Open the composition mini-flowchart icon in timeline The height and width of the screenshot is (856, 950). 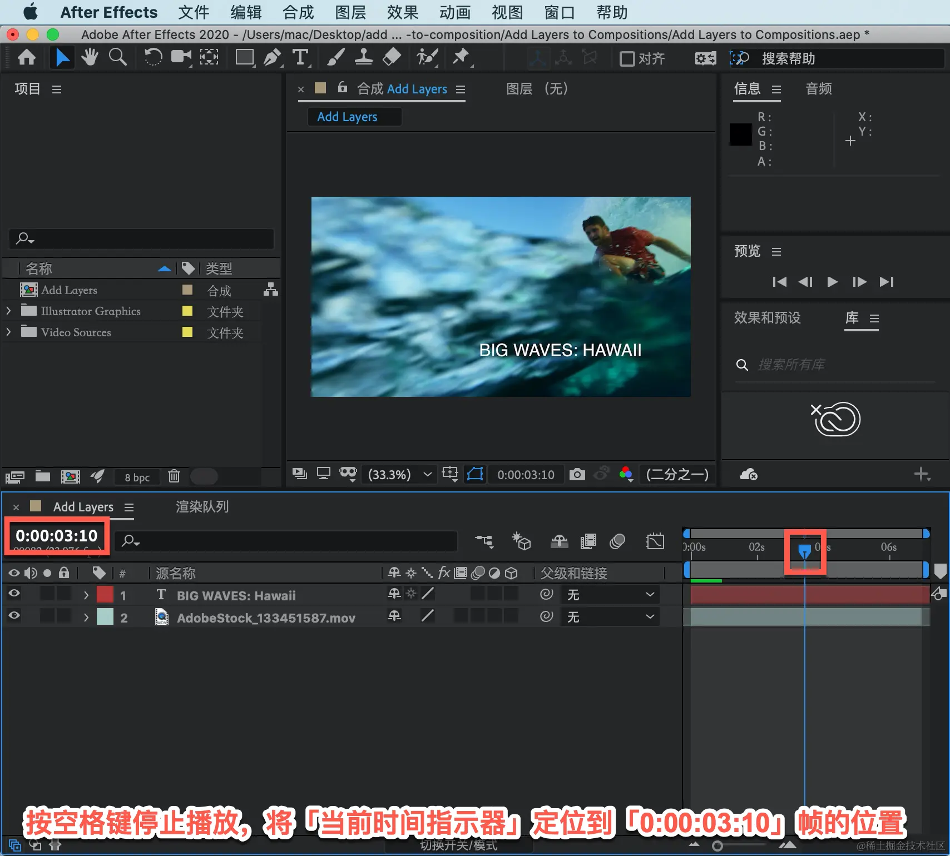coord(484,541)
